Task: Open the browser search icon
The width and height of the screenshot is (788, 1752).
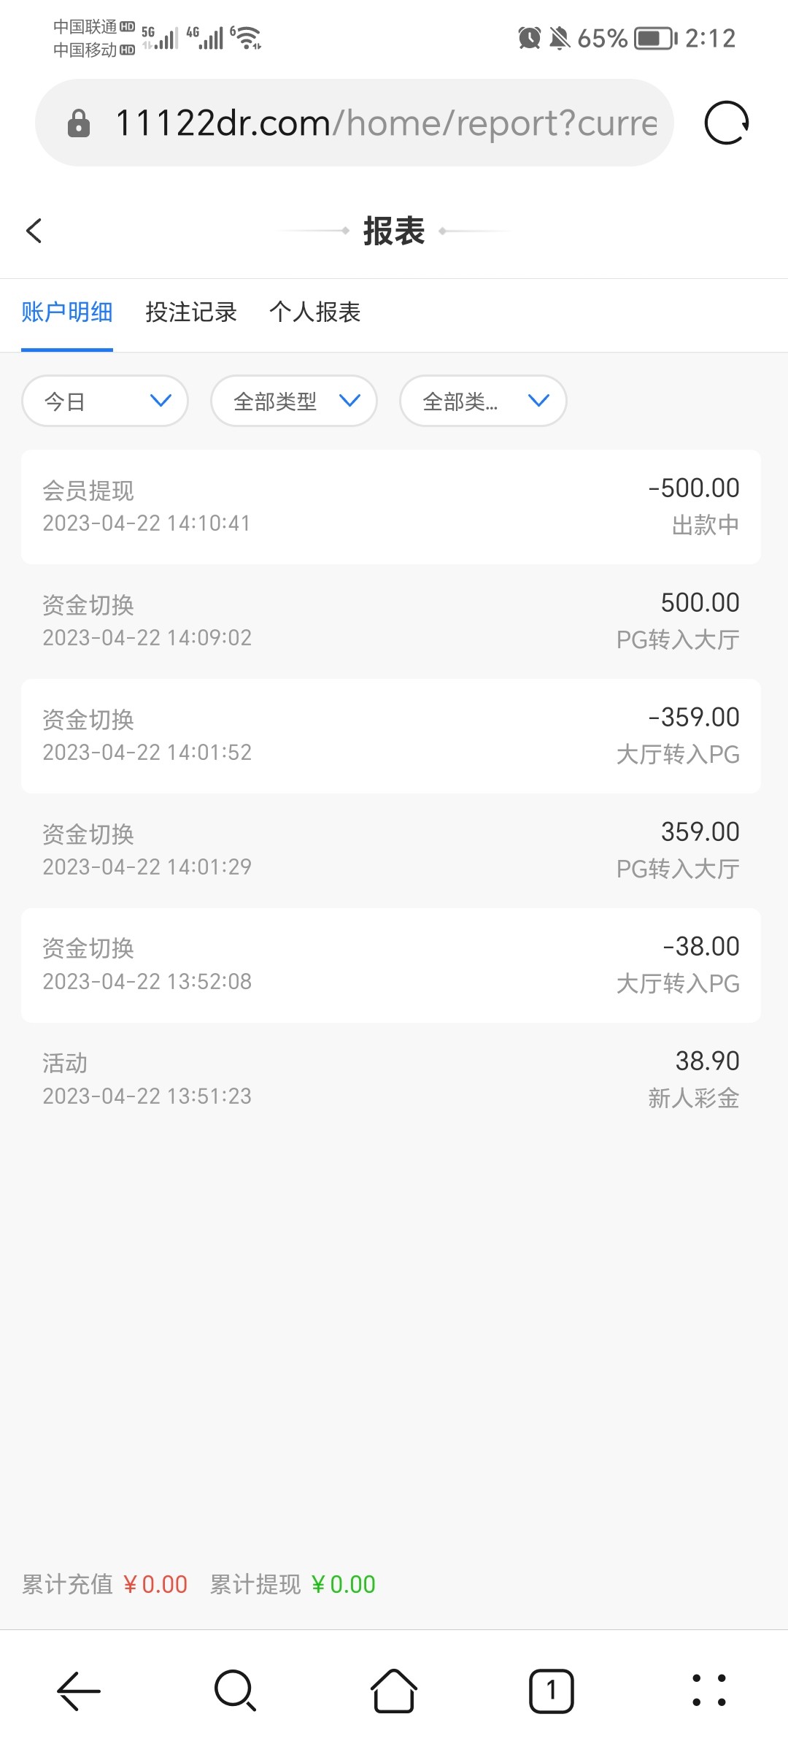Action: [x=235, y=1691]
